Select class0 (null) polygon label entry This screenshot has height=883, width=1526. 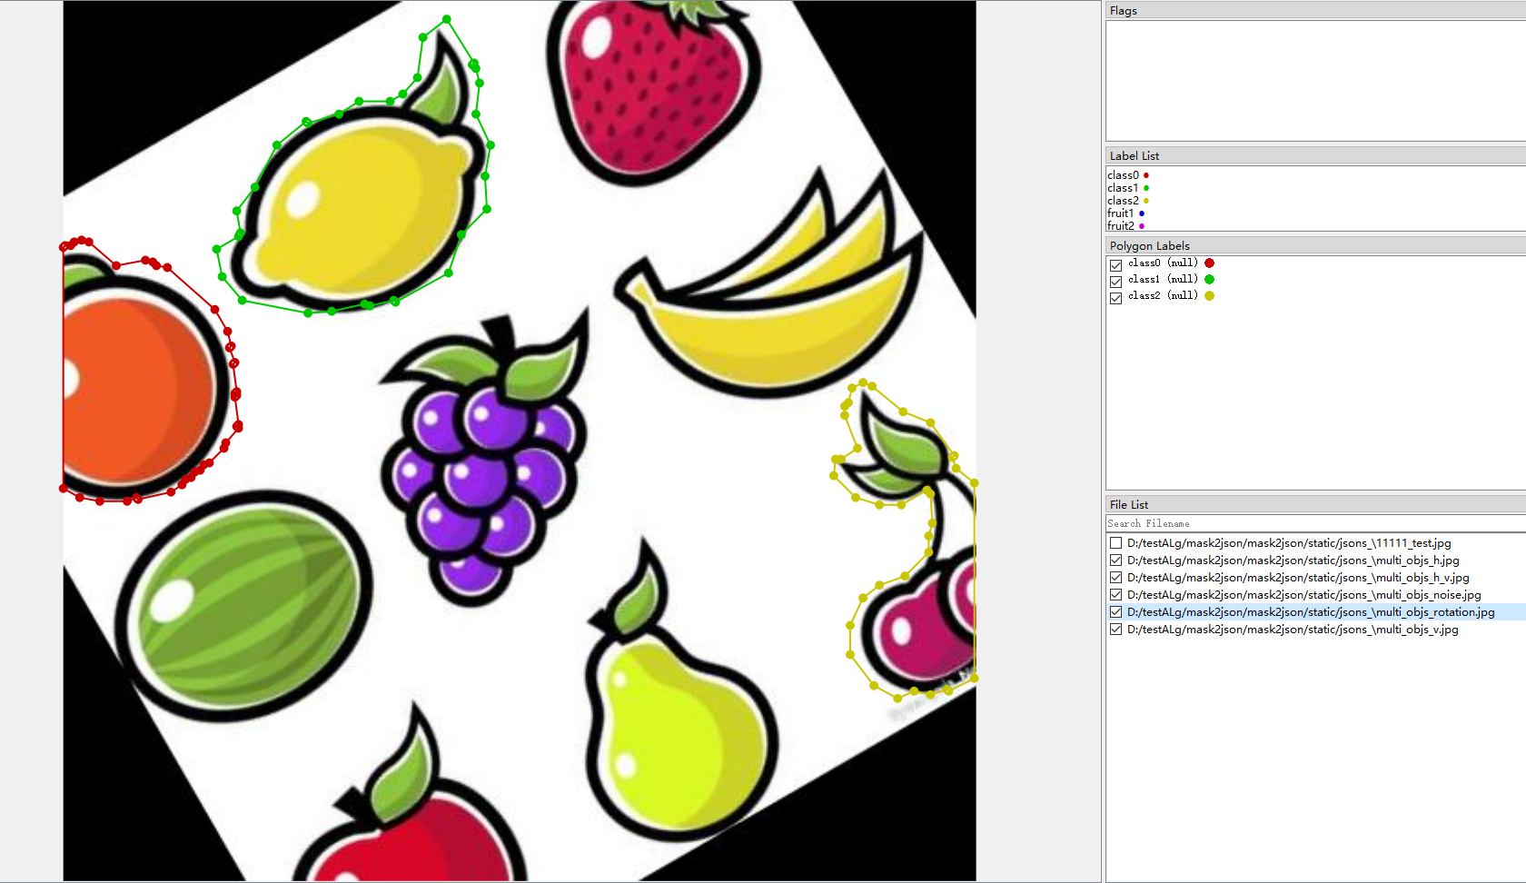click(x=1163, y=263)
